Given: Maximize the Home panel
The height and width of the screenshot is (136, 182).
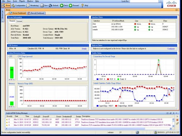Looking at the screenshot, I should (x=177, y=10).
